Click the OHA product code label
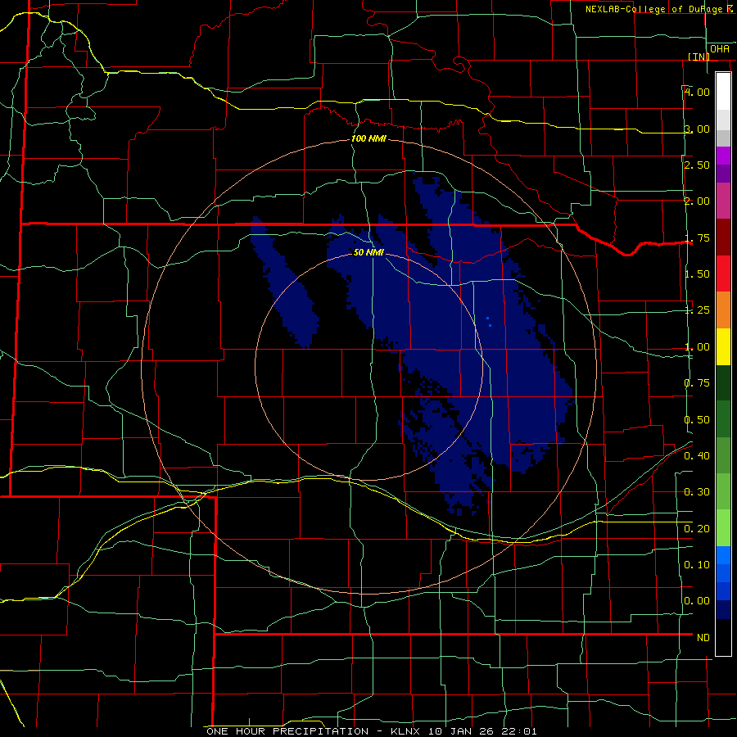This screenshot has height=737, width=737. coord(720,49)
